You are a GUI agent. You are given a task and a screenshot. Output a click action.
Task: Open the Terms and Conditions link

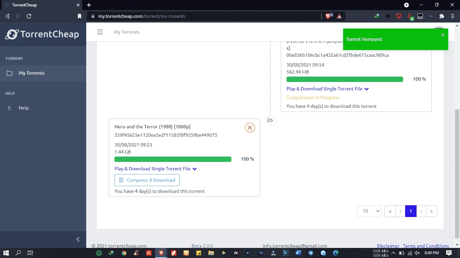pos(426,246)
